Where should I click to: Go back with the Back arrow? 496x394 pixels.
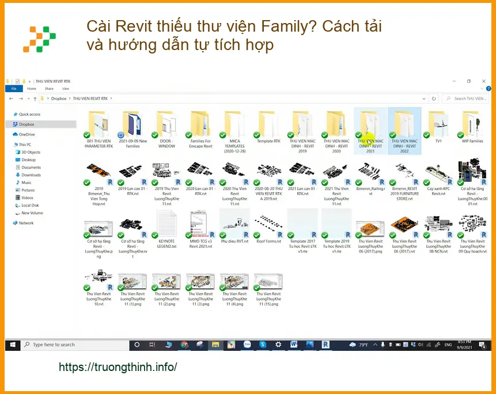click(x=12, y=98)
